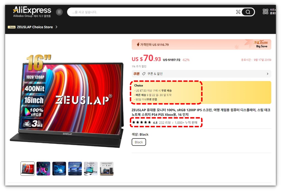Select the second thumbnail with gamer image
Image resolution: width=281 pixels, height=191 pixels.
coord(43,168)
